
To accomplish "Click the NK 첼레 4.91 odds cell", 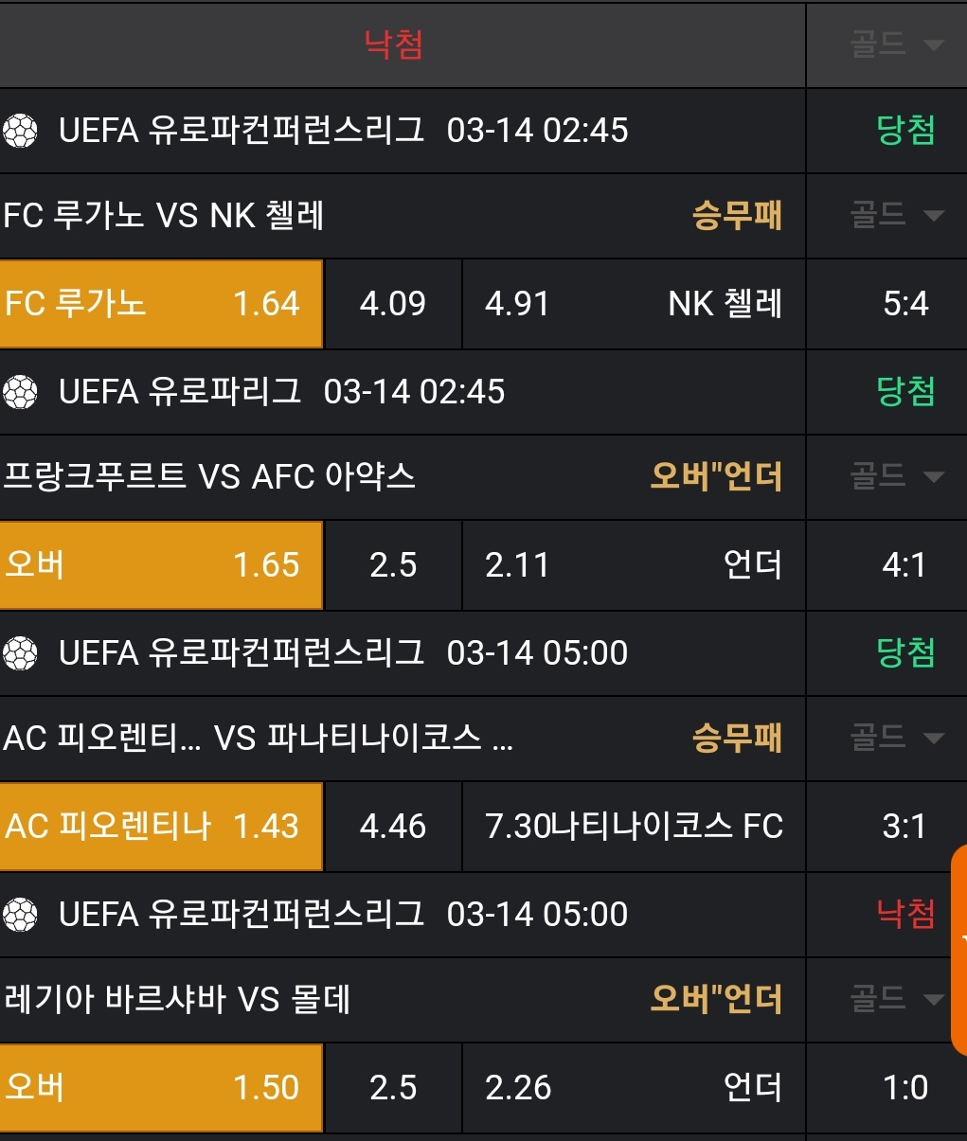I will (x=633, y=304).
